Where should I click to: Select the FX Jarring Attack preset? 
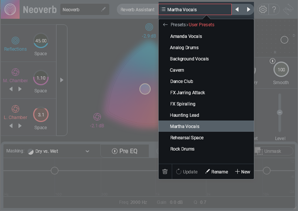206,92
